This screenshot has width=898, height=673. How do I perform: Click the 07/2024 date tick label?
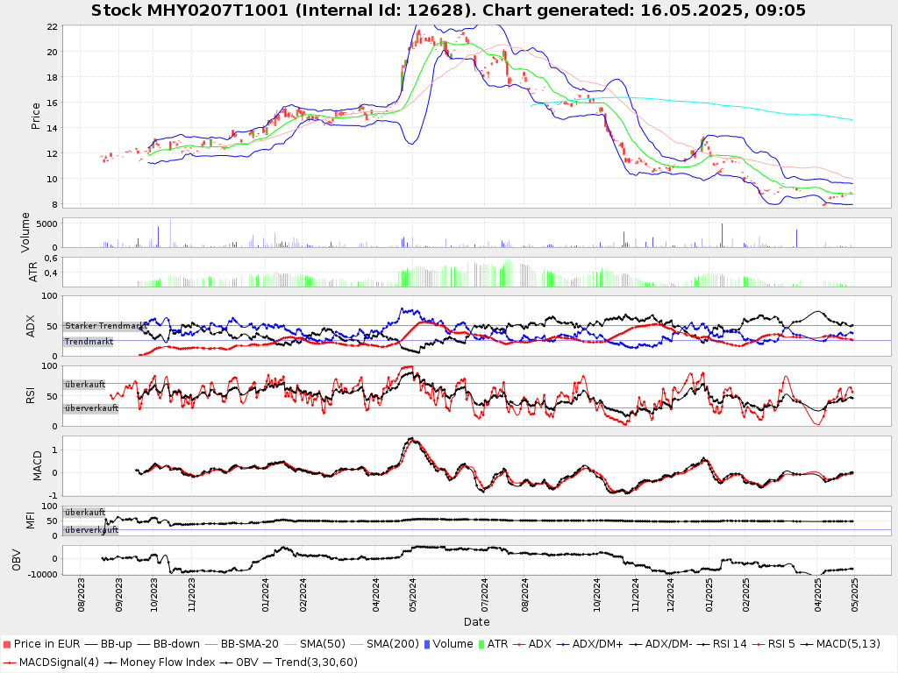pyautogui.click(x=484, y=595)
